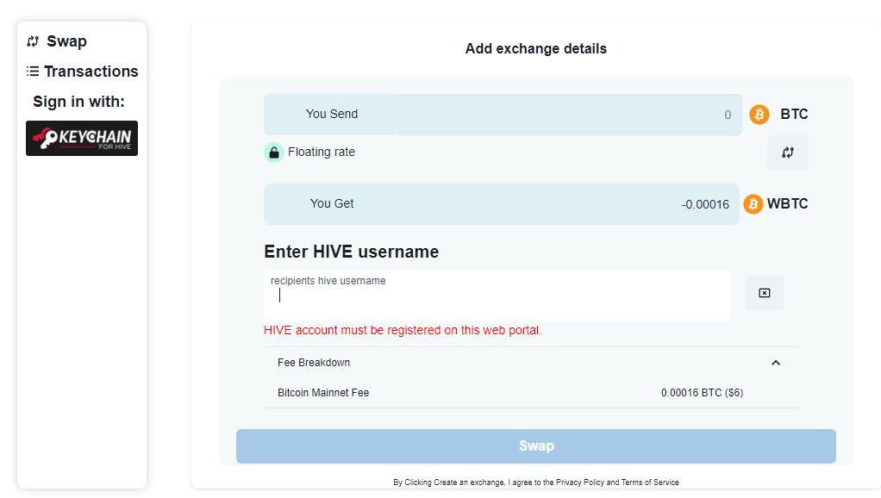The width and height of the screenshot is (881, 498).
Task: Collapse Fee Breakdown with the chevron arrow
Action: [775, 363]
